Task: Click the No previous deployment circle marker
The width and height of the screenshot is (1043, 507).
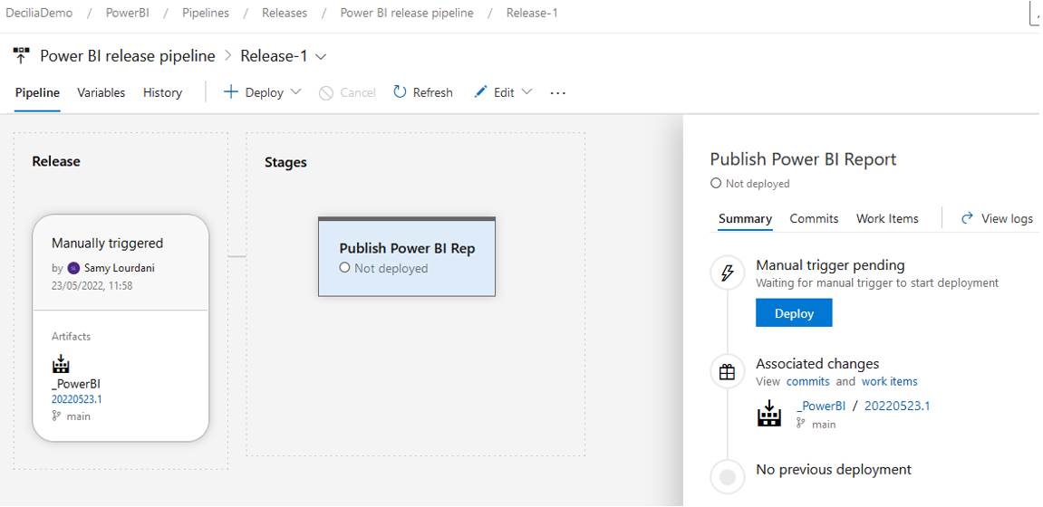Action: pos(728,476)
